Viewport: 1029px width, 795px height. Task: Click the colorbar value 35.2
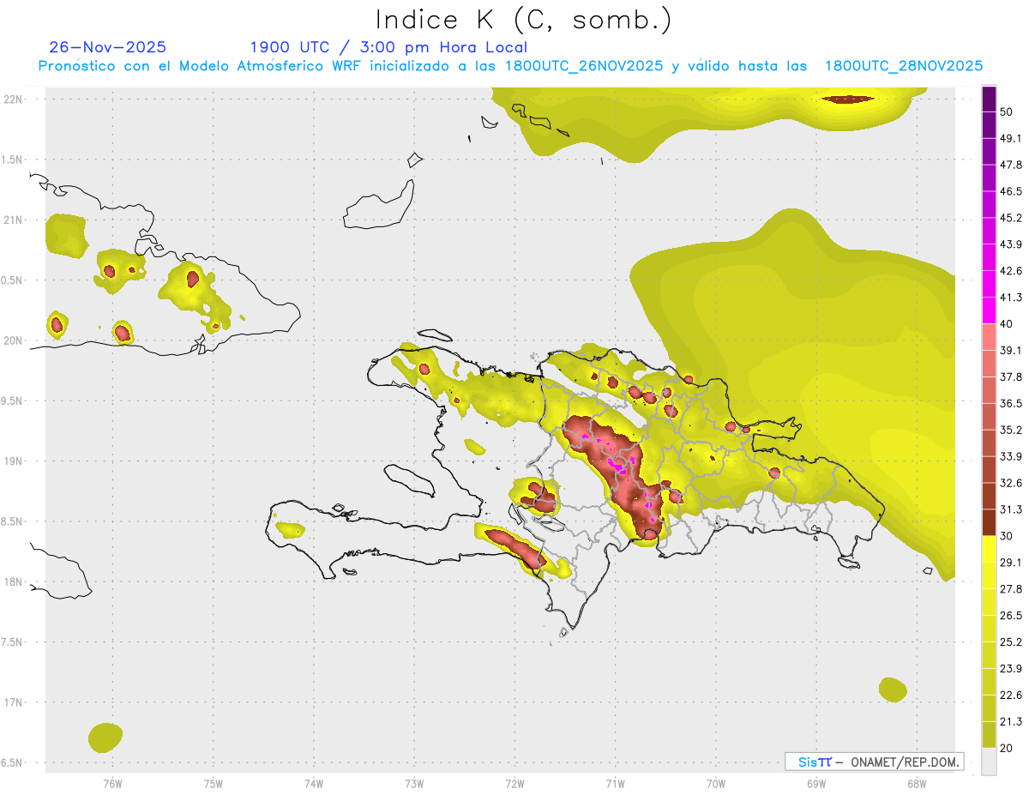pos(1011,430)
